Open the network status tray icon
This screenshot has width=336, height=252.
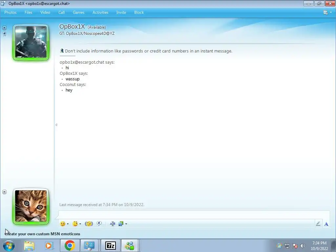tap(287, 246)
